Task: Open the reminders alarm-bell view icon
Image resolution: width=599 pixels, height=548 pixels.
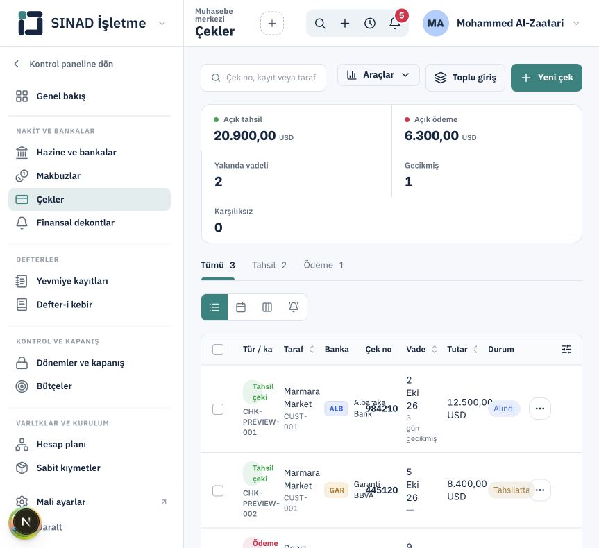Action: point(294,307)
